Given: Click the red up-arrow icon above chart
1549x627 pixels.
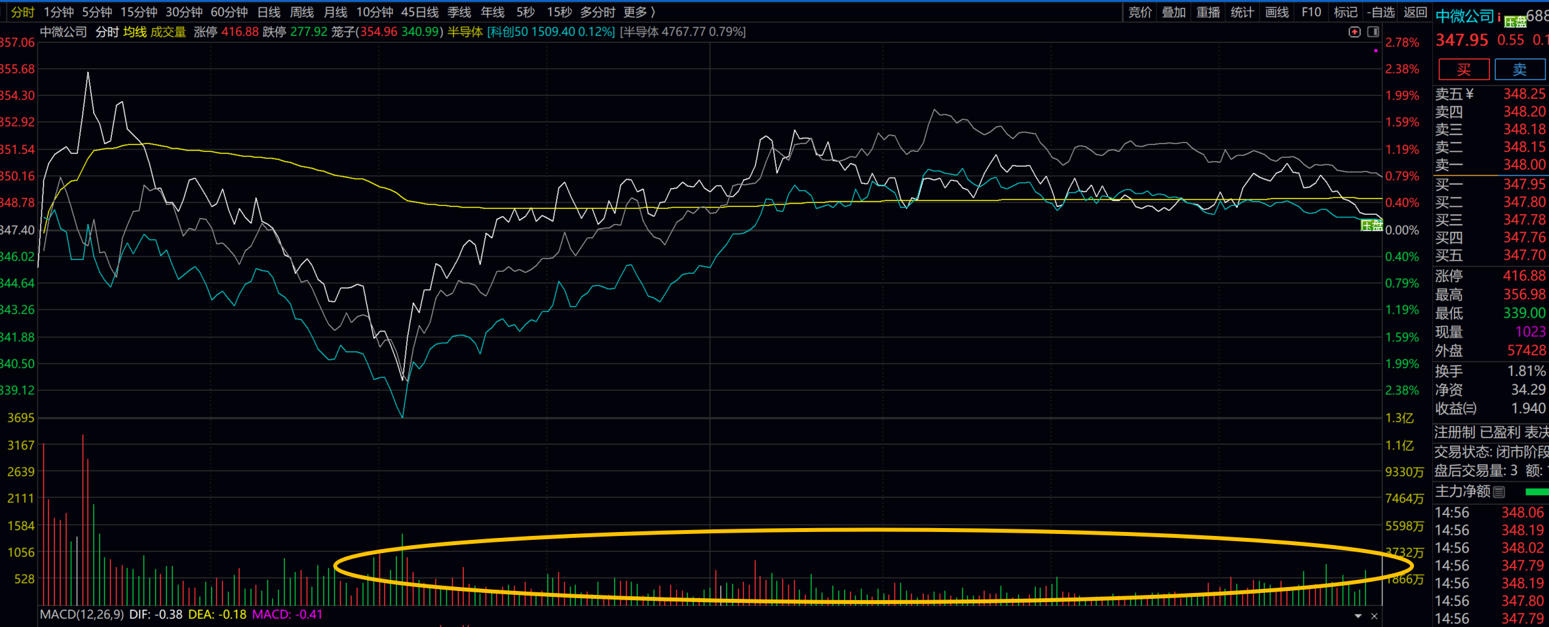Looking at the screenshot, I should [1354, 32].
